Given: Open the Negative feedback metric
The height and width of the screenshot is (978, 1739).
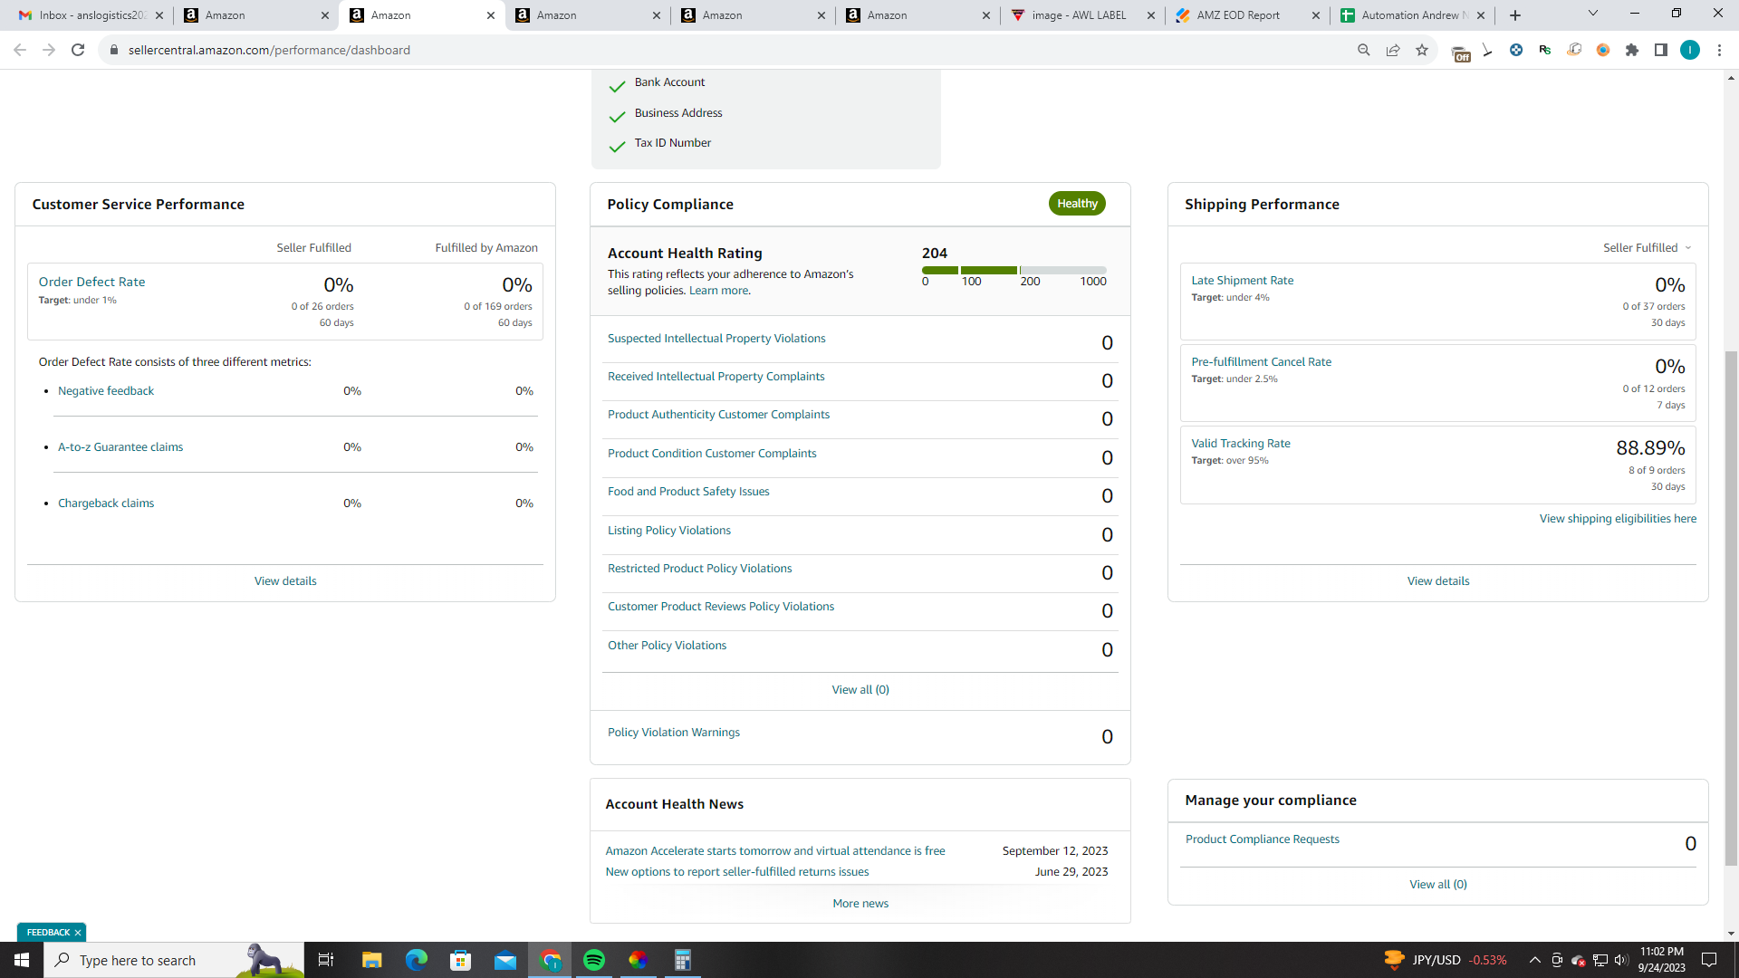Looking at the screenshot, I should click(106, 390).
